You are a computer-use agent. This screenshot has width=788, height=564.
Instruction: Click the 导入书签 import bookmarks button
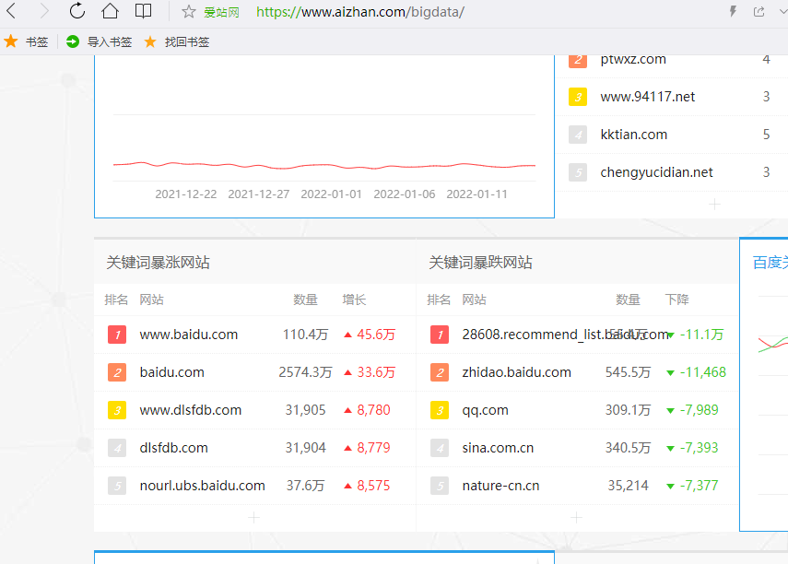[99, 41]
